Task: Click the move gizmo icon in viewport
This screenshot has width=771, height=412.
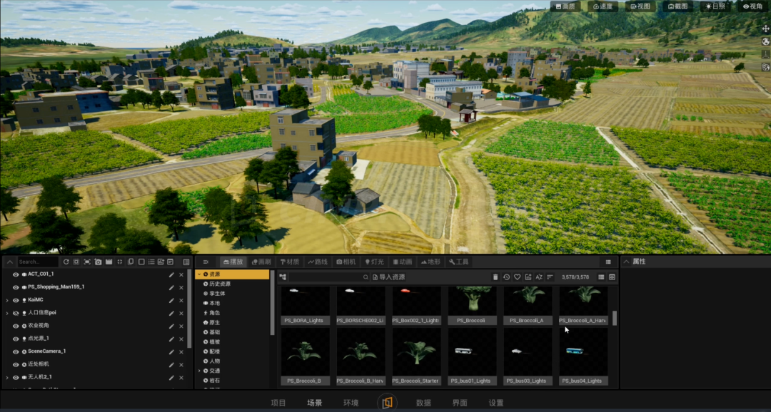Action: point(765,29)
